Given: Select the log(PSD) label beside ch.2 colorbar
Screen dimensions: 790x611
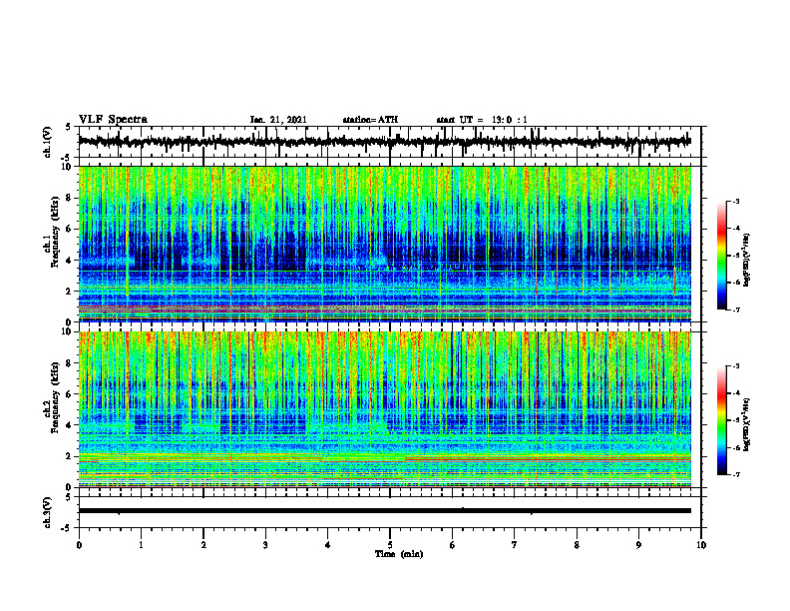Looking at the screenshot, I should coord(747,424).
